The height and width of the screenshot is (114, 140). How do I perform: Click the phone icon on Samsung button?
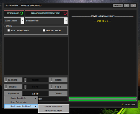point(6,80)
